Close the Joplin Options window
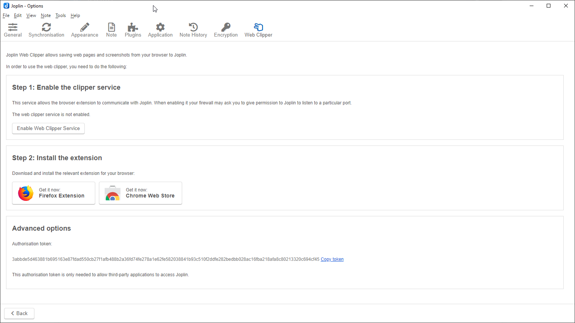 pos(566,6)
